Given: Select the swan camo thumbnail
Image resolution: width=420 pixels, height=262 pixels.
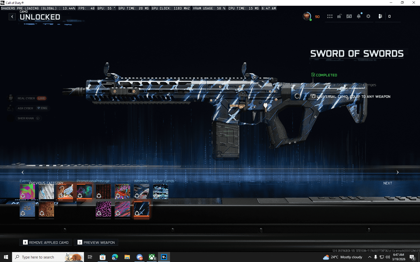Looking at the screenshot, I should tap(65, 191).
